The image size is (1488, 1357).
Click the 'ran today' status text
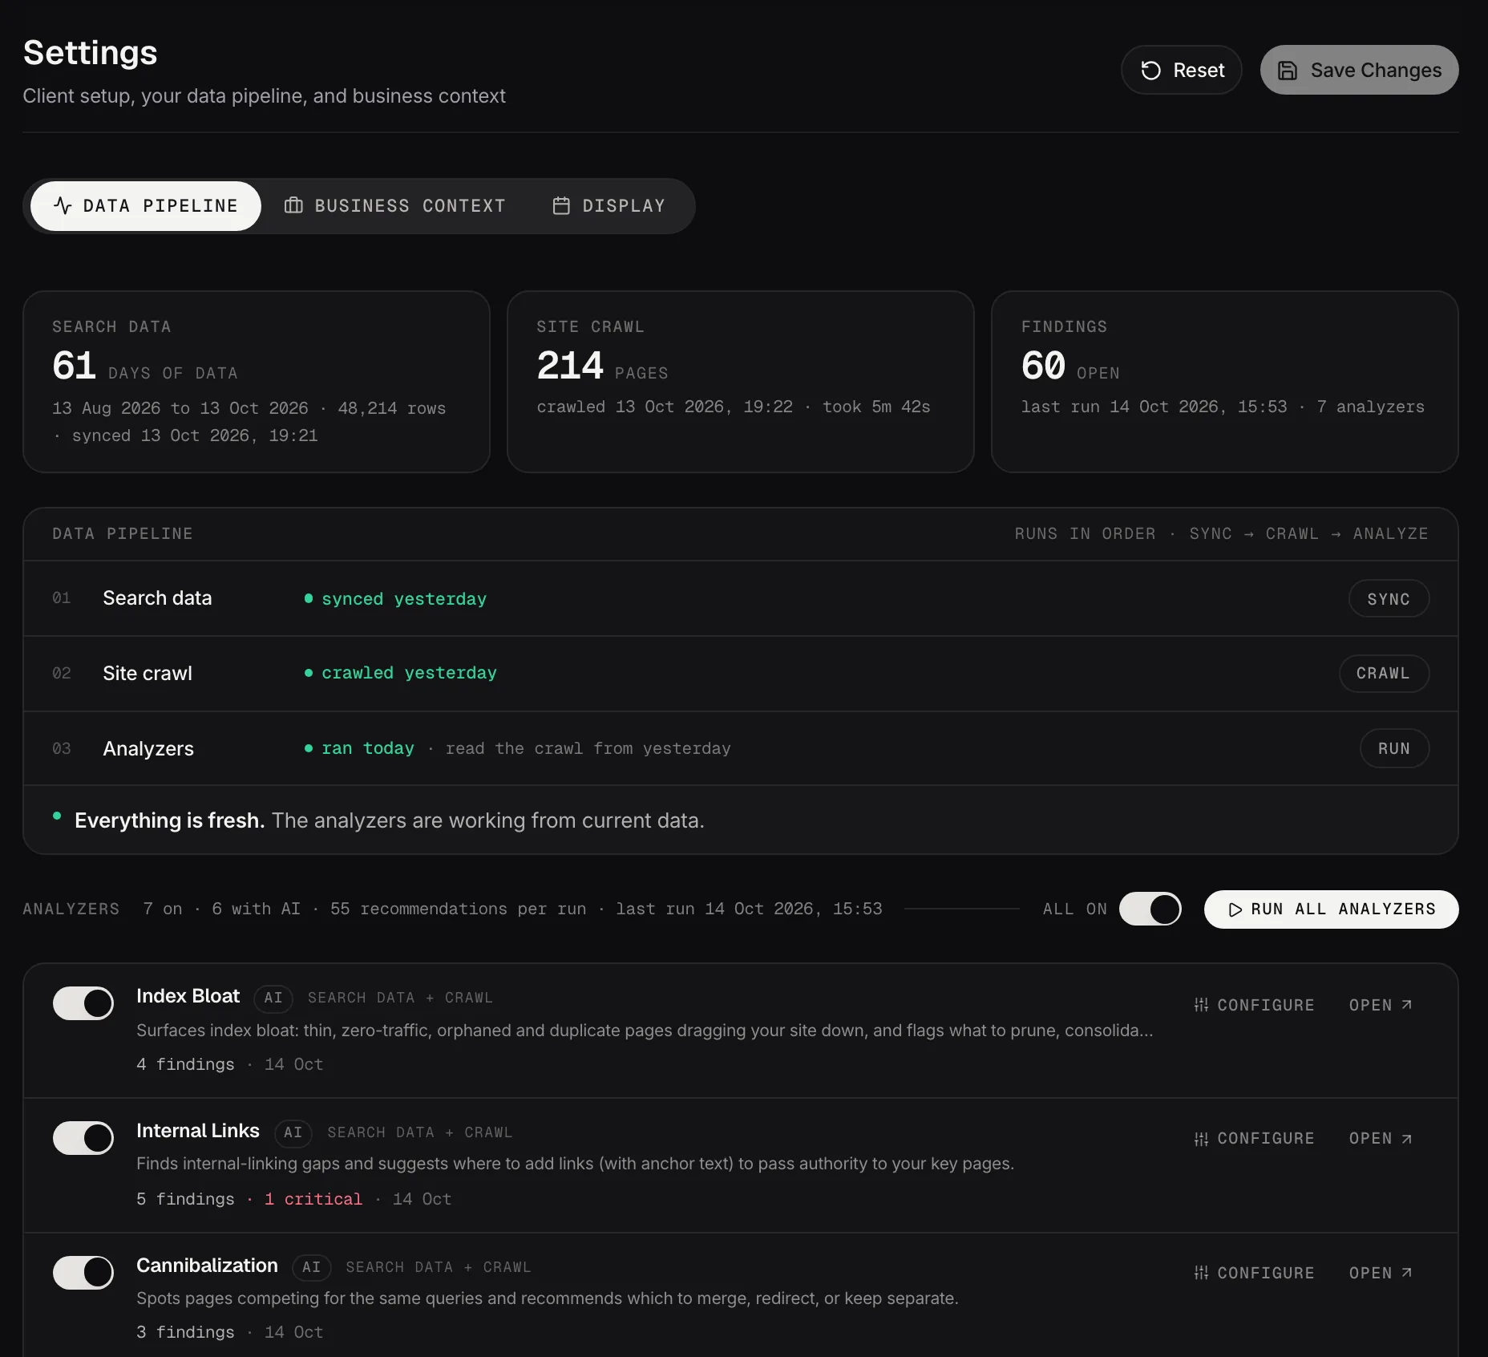(368, 748)
